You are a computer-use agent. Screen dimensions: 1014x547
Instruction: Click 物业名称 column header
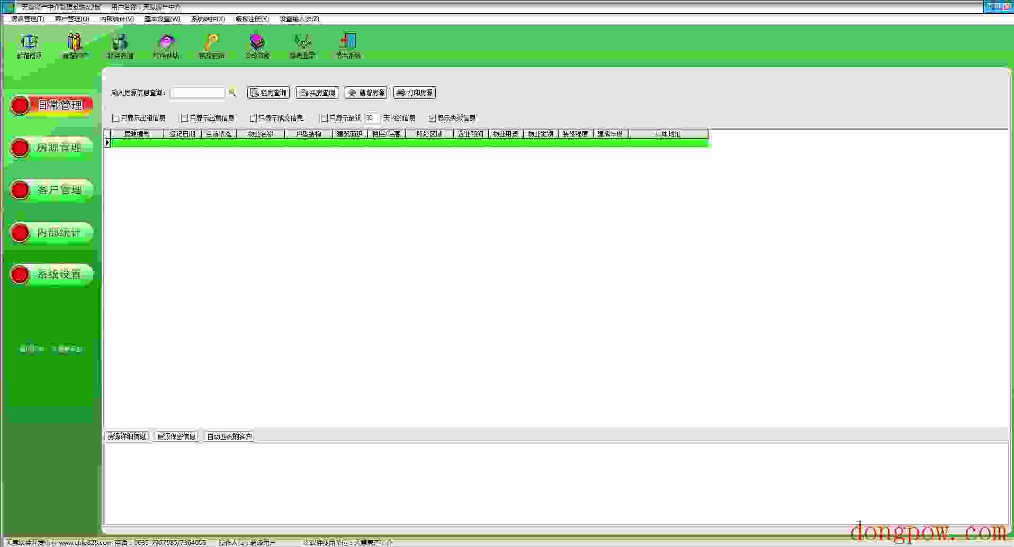[x=261, y=134]
